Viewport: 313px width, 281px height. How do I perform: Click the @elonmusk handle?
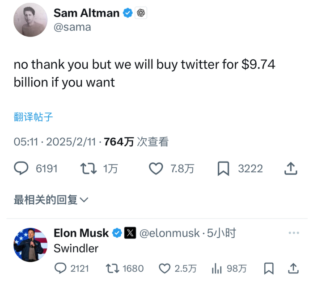pos(169,233)
